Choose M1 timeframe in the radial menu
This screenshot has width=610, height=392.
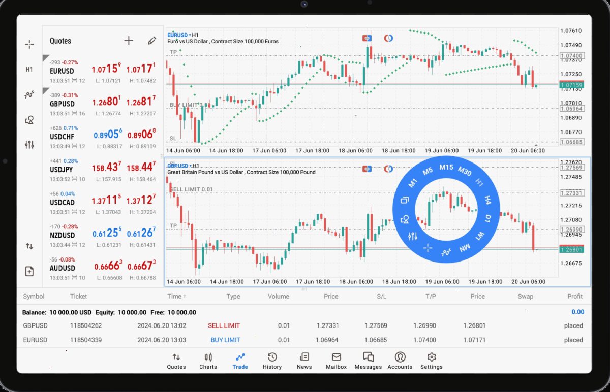coord(413,183)
